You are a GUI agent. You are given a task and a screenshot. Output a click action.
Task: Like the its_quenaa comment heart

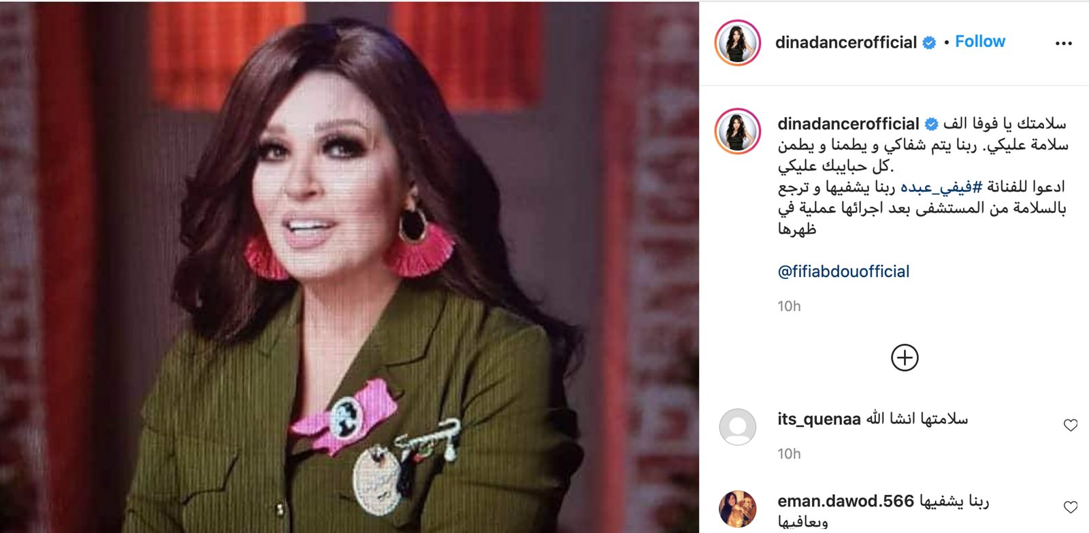(1071, 425)
